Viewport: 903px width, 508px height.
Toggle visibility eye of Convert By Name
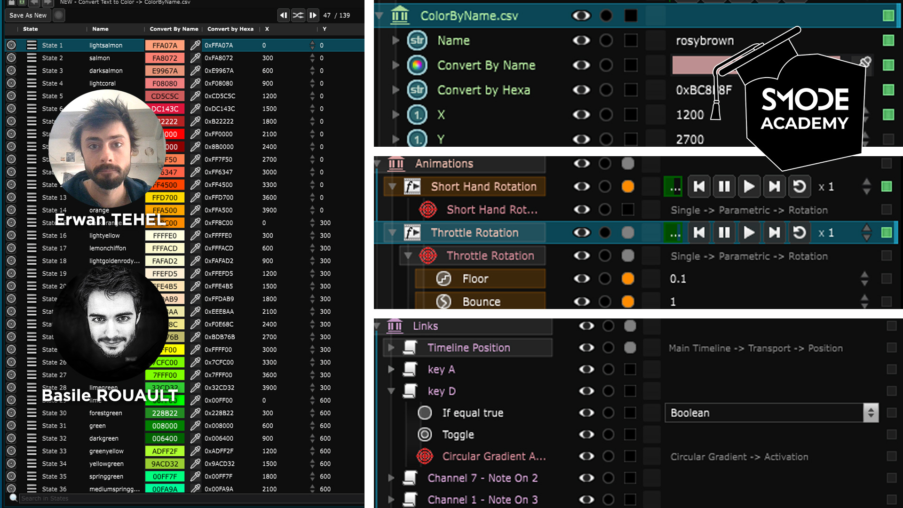[x=581, y=65]
